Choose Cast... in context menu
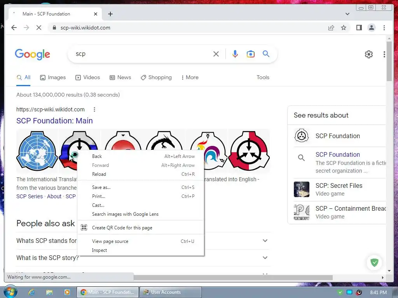Viewport: 398px width, 298px height. pyautogui.click(x=141, y=205)
